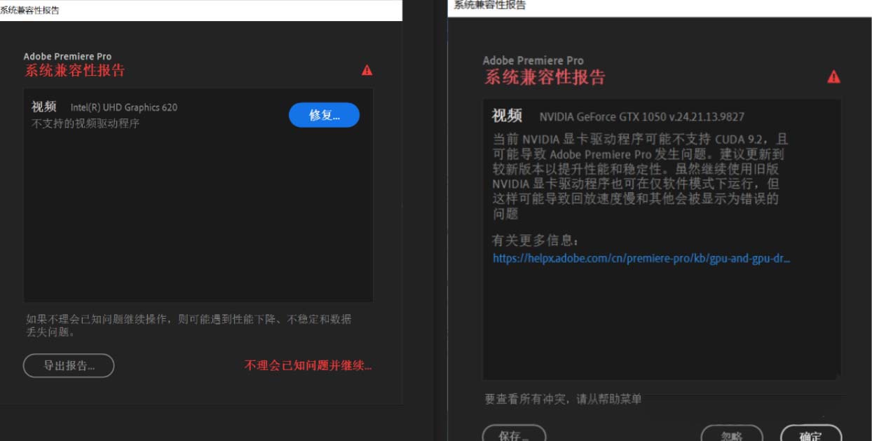Click the 有关更多信息 label

536,240
